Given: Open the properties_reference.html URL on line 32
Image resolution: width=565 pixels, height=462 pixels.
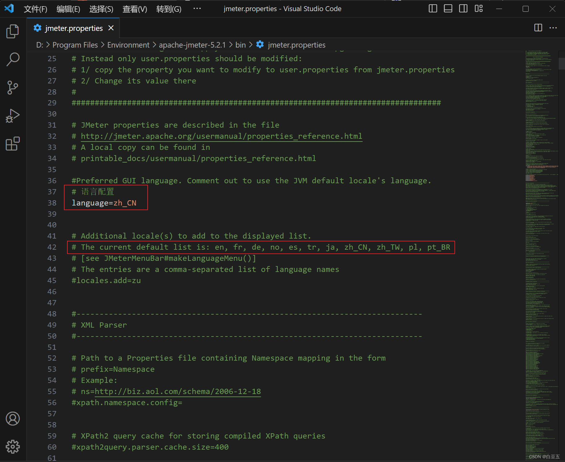Looking at the screenshot, I should pyautogui.click(x=221, y=136).
